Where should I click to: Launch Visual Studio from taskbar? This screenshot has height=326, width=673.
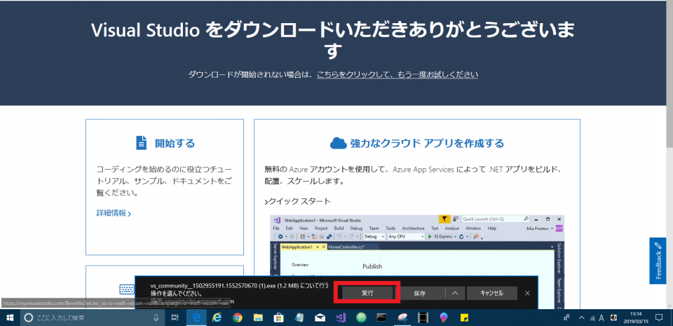[x=341, y=318]
